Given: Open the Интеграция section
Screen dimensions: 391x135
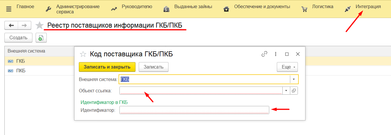Looking at the screenshot, I should tap(368, 6).
